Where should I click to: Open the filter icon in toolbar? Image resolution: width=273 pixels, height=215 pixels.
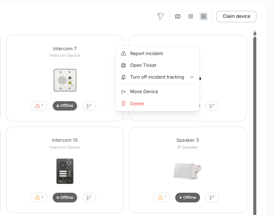point(160,17)
